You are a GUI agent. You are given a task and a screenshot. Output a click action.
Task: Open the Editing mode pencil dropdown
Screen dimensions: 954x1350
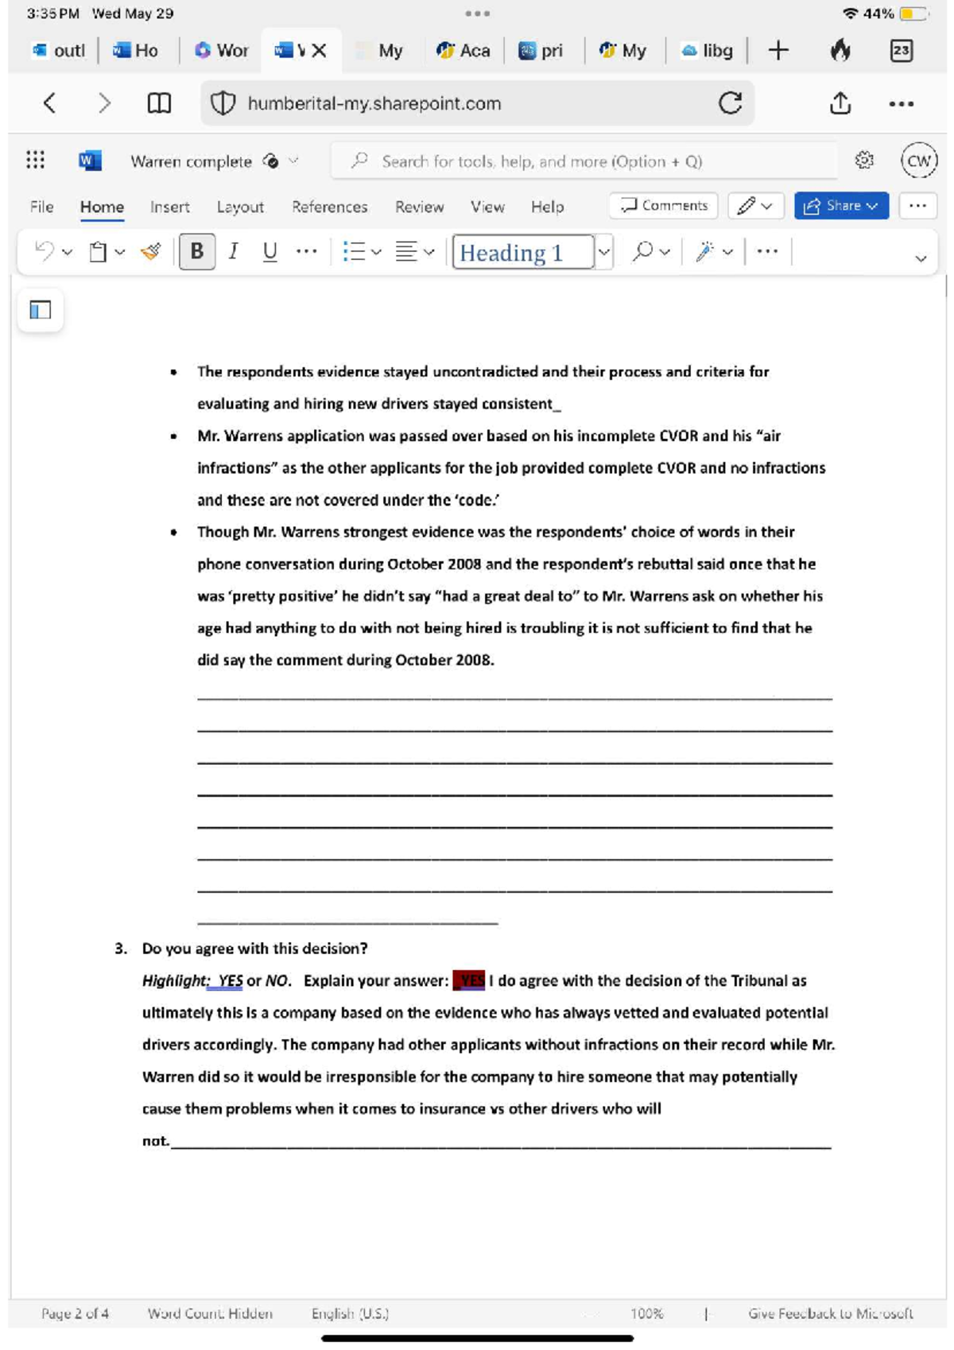point(755,206)
